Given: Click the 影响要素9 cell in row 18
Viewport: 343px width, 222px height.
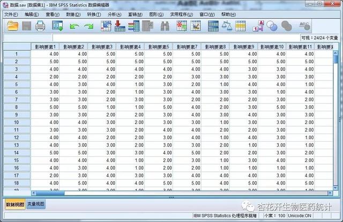Looking at the screenshot, I should [x=244, y=183].
